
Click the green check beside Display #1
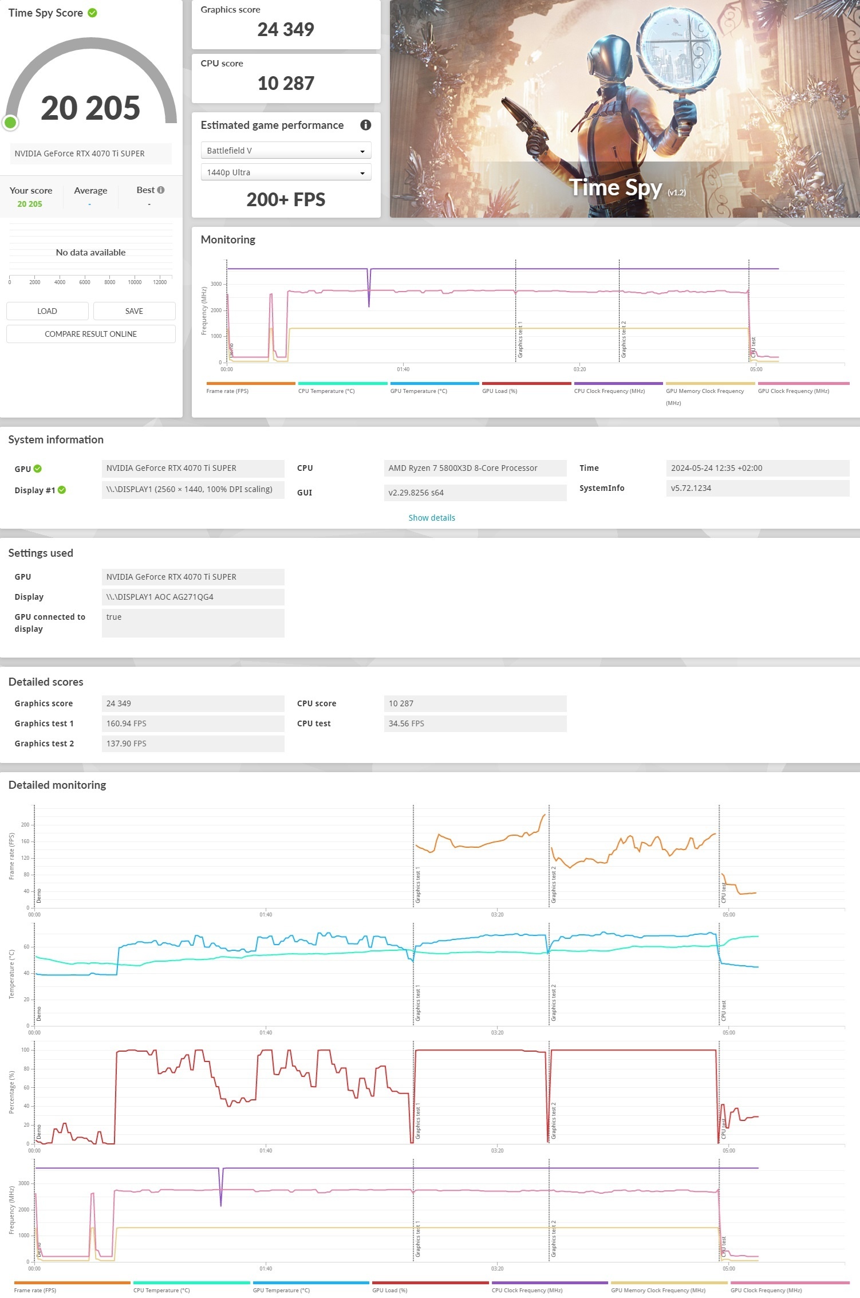pyautogui.click(x=62, y=490)
